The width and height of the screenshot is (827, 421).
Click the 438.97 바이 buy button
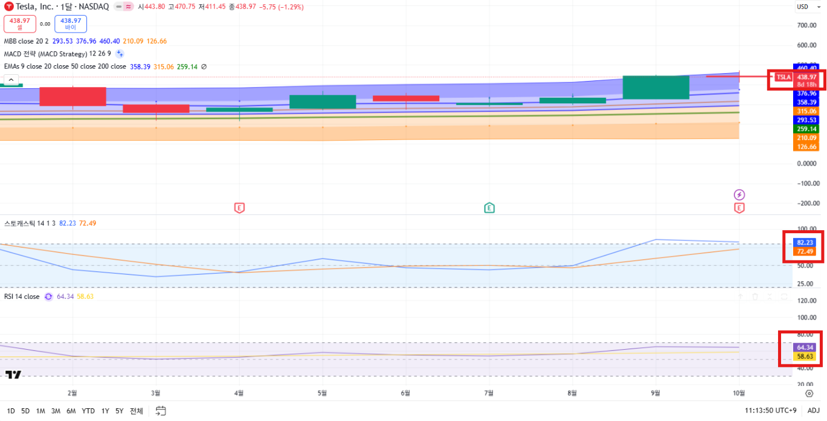coord(71,24)
